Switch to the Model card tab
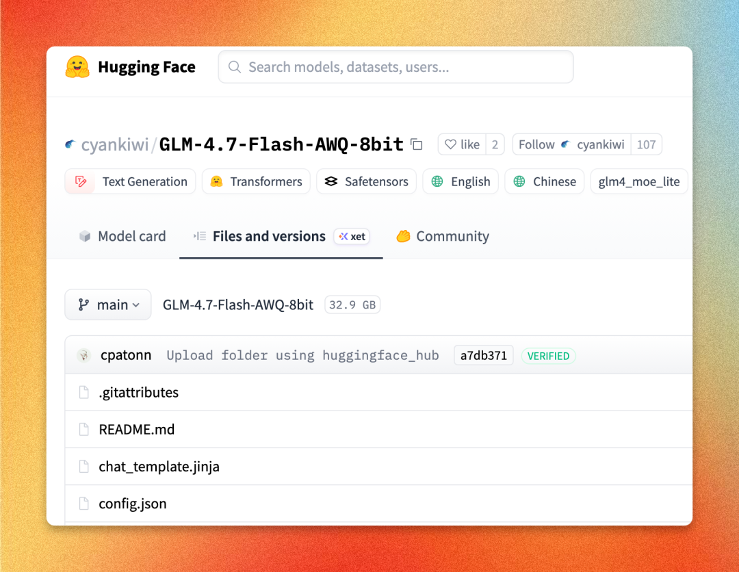Viewport: 739px width, 572px height. (x=122, y=236)
